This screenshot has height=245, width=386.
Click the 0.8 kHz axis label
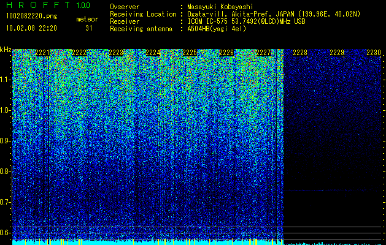coord(6,171)
